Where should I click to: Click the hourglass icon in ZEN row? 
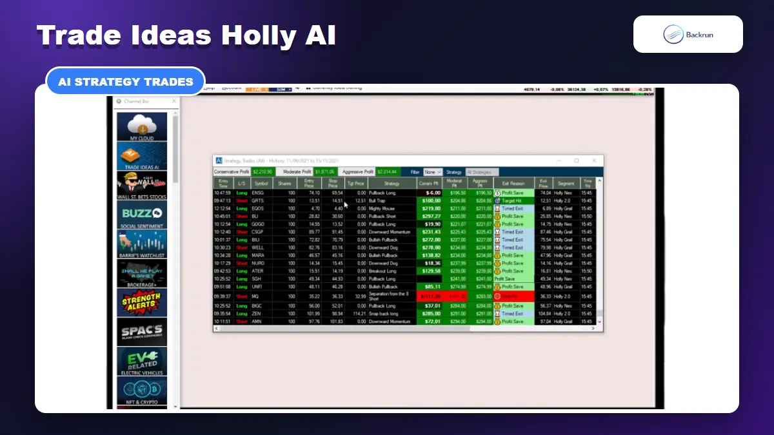point(497,313)
